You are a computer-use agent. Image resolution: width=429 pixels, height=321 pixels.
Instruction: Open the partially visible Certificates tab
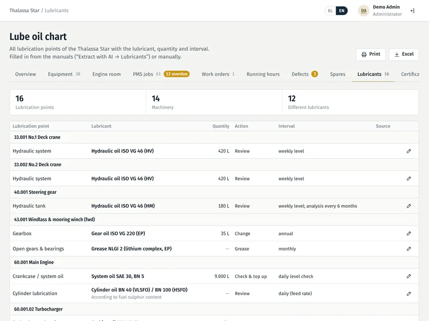point(410,74)
